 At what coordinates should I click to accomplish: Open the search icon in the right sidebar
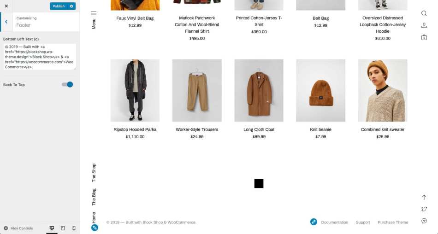point(424,13)
